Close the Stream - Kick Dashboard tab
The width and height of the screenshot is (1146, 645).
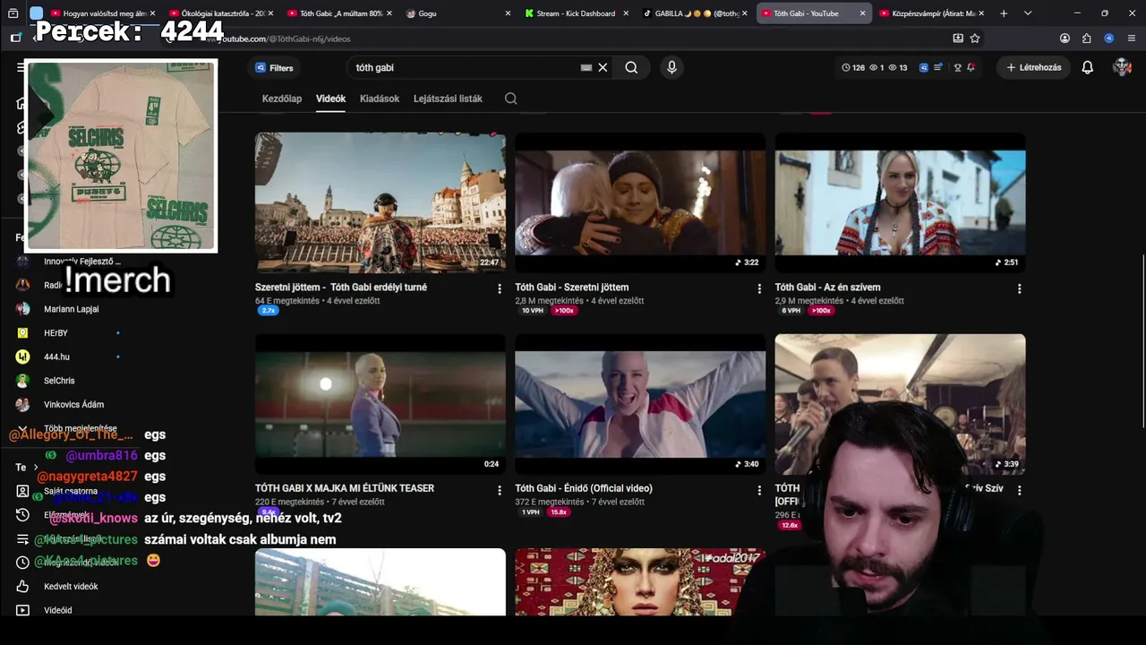coord(625,13)
